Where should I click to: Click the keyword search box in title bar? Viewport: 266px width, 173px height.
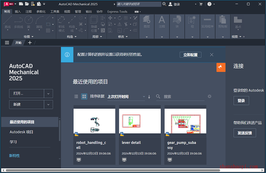coord(139,4)
